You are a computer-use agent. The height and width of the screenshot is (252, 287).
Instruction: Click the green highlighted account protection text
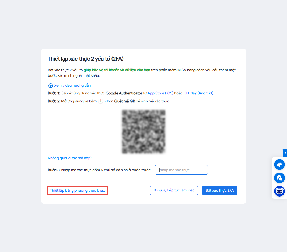pos(117,70)
